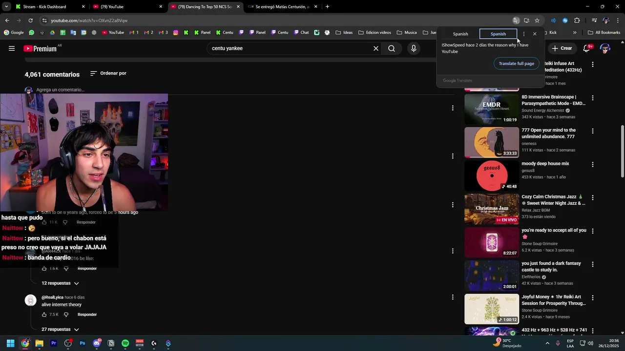Screen dimensions: 625x351
Task: Open the Ordenar por sort menu
Action: tap(108, 73)
